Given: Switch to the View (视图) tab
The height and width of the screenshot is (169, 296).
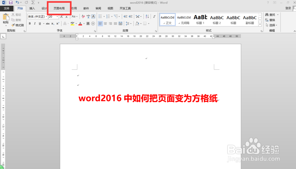Looking at the screenshot, I should point(110,8).
